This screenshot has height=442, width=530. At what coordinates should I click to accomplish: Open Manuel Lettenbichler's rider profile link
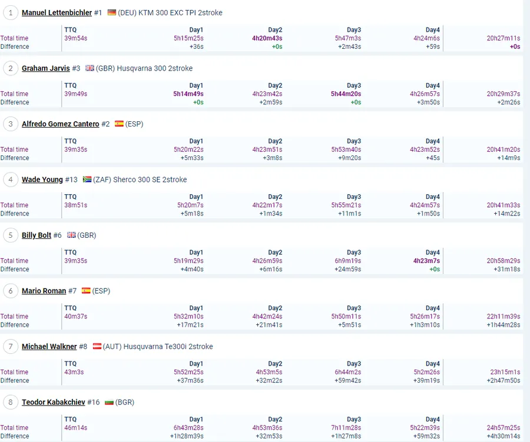[57, 12]
